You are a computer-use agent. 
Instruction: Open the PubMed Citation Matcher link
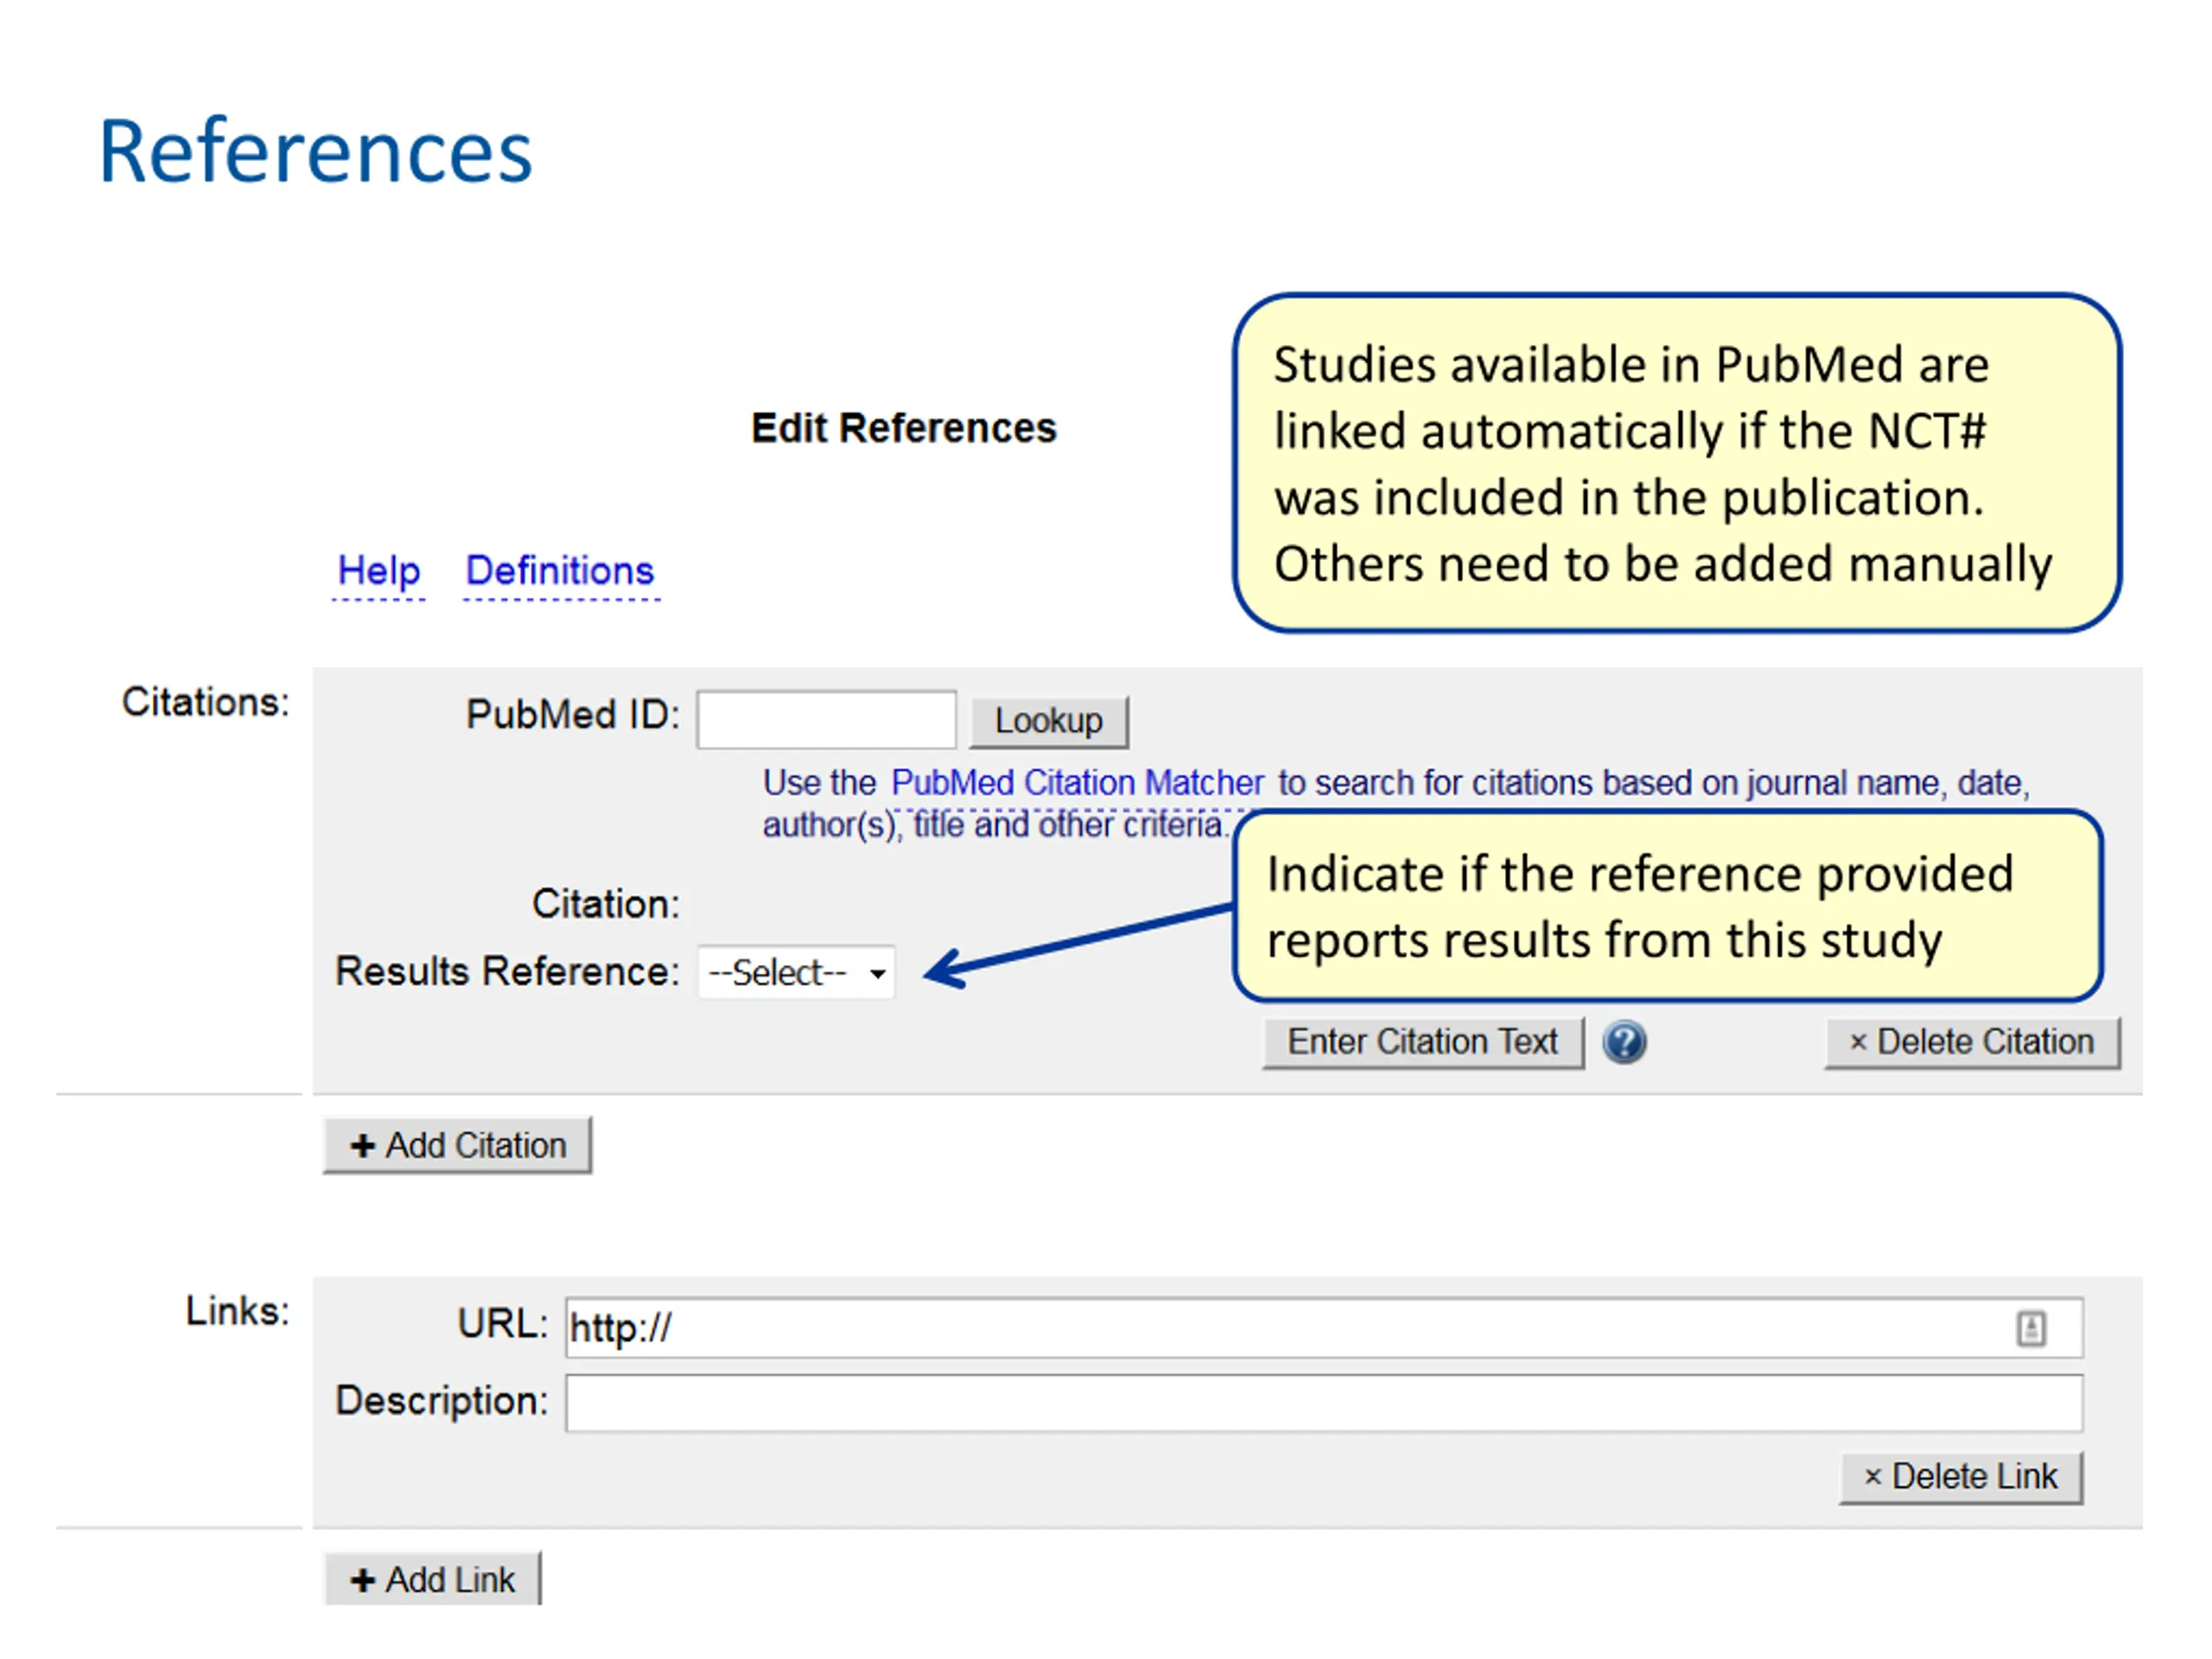point(1077,782)
